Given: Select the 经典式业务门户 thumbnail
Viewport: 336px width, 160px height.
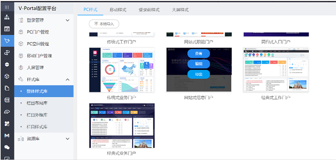Looking at the screenshot, I should pyautogui.click(x=122, y=126).
